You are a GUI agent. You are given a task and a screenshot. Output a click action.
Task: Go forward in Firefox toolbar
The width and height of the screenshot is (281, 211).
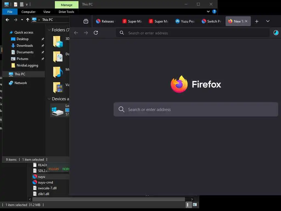coord(86,33)
